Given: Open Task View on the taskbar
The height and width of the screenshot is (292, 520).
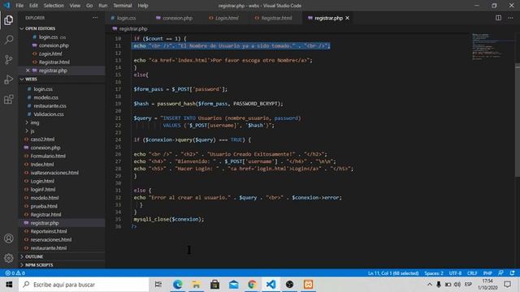Looking at the screenshot, I should [x=158, y=285].
